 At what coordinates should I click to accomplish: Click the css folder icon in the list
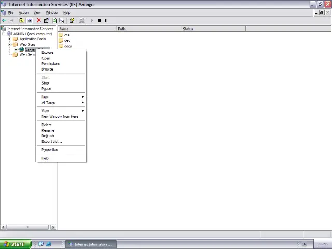tap(61, 35)
